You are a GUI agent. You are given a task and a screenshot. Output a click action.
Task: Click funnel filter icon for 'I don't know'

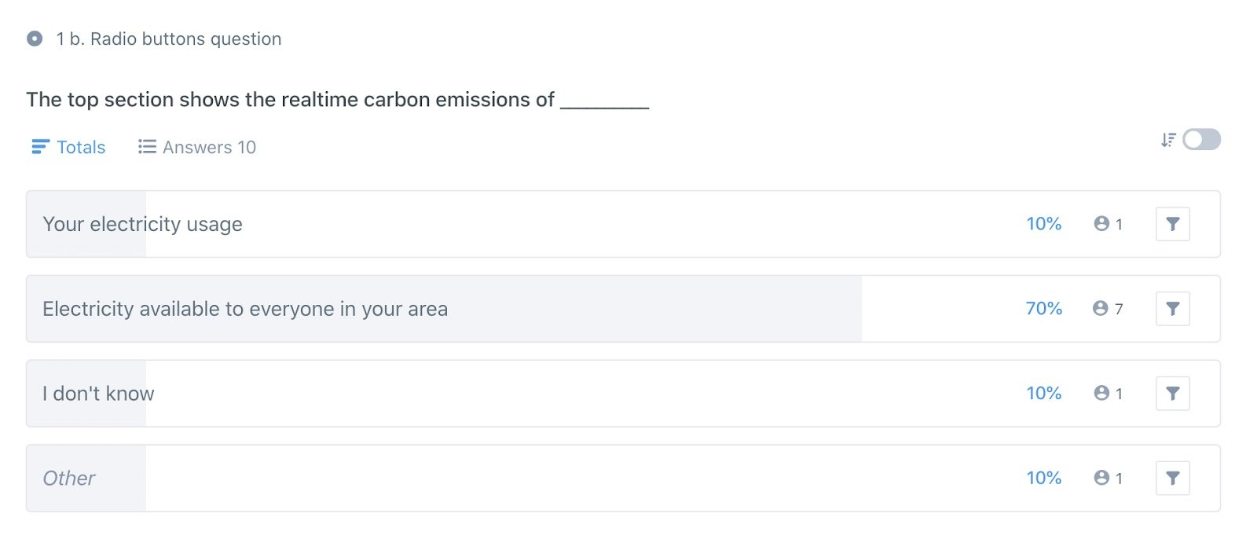coord(1172,394)
